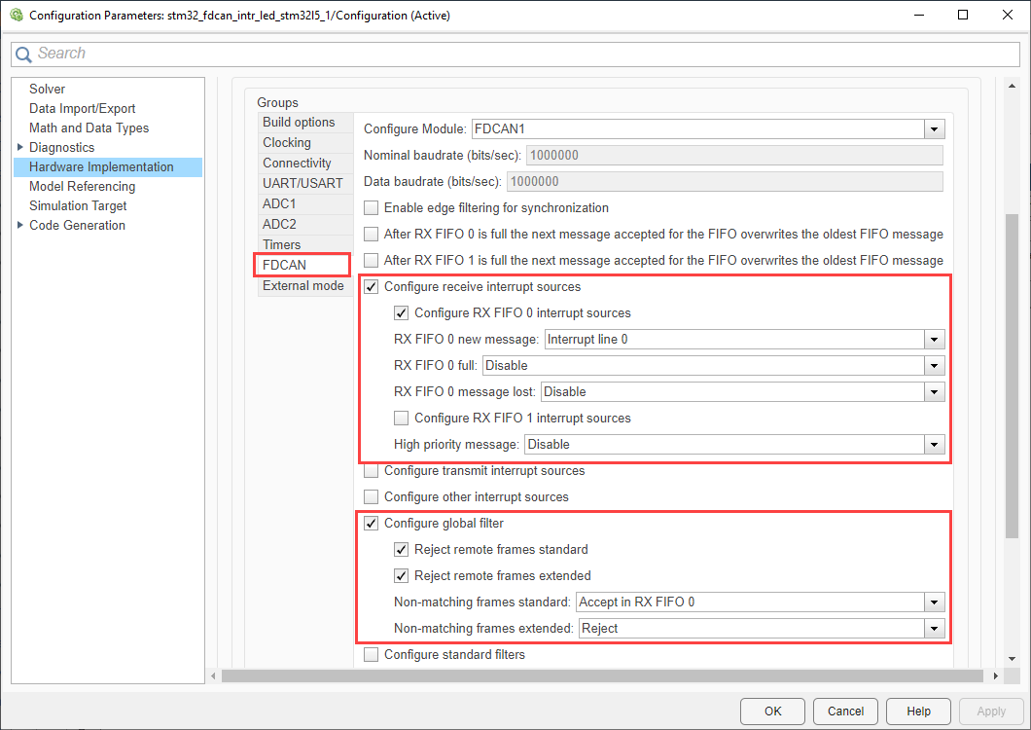Image resolution: width=1031 pixels, height=730 pixels.
Task: Check Configure transmit interrupt sources
Action: tap(371, 471)
